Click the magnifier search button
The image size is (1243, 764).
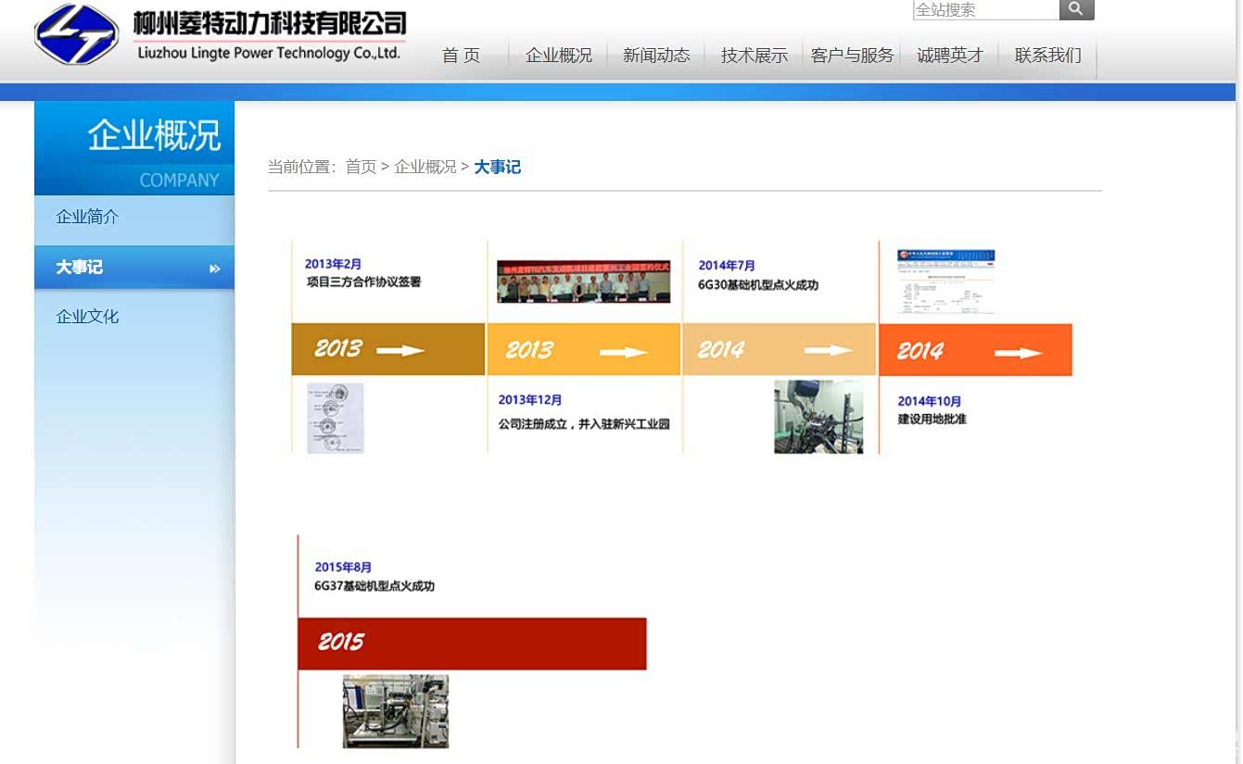[1076, 9]
